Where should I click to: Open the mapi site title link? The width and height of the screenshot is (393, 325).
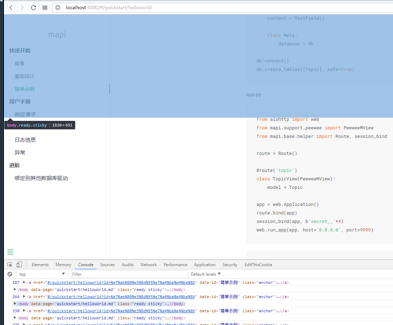(x=57, y=34)
